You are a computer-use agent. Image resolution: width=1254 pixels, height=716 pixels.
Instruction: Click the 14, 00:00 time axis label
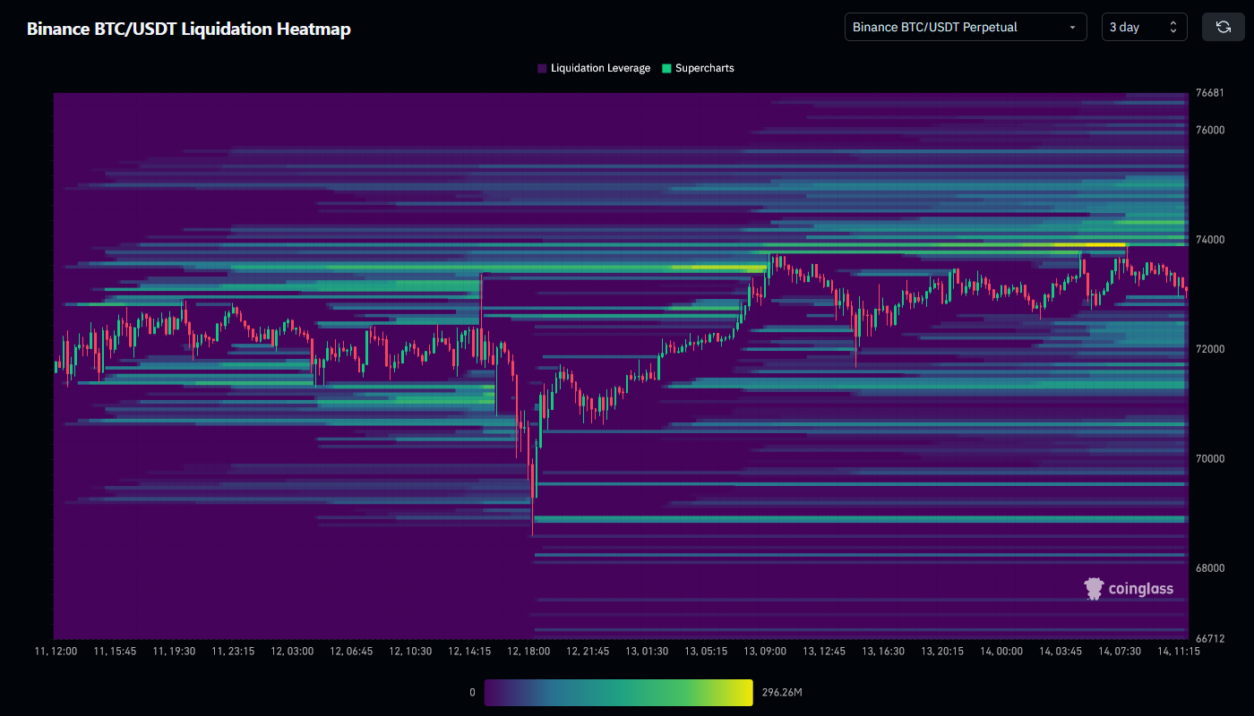point(1001,652)
